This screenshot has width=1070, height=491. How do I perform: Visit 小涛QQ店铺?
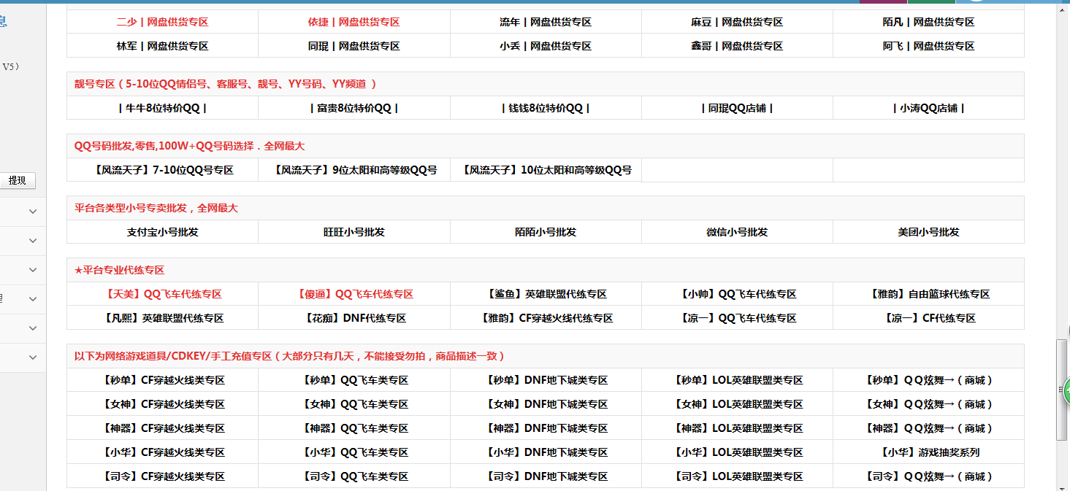[x=928, y=108]
